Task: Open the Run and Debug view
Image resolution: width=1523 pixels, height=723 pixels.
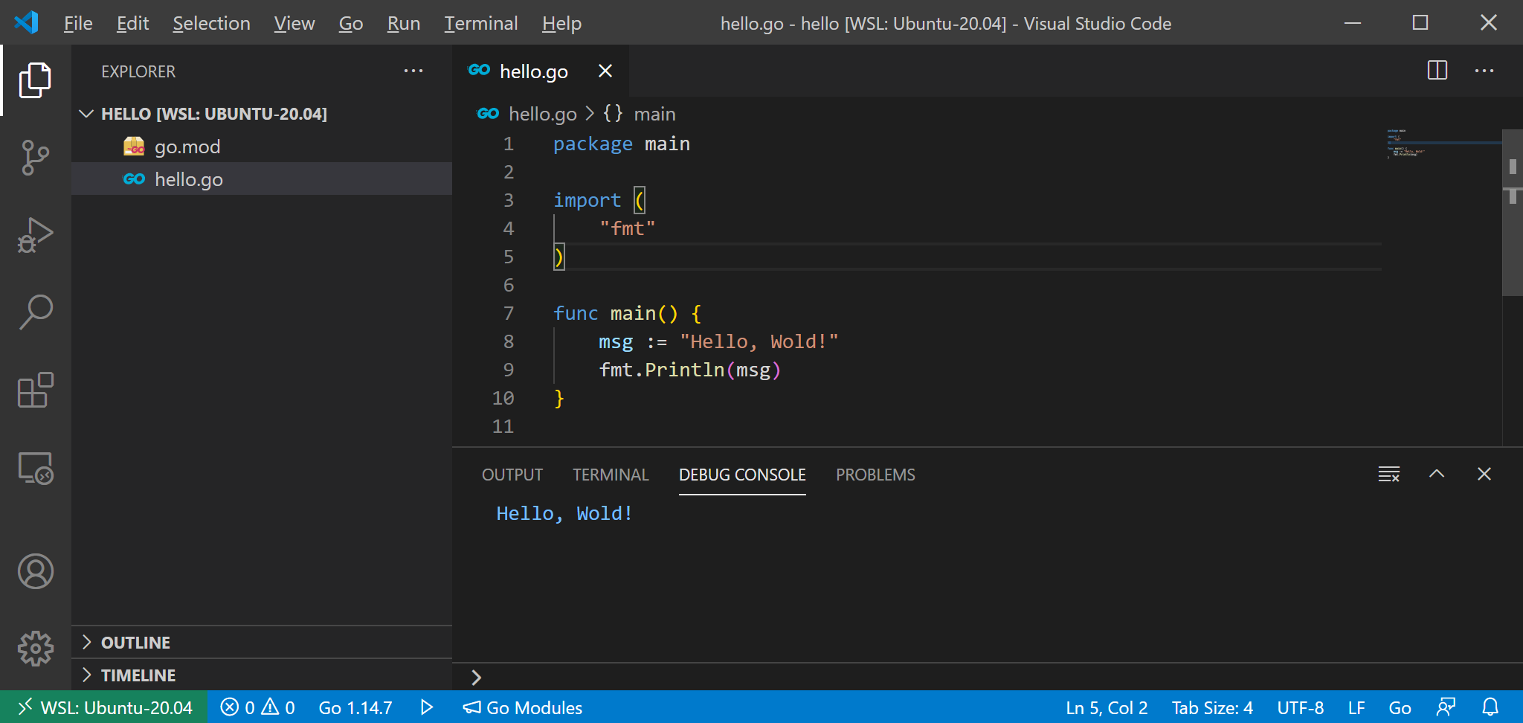Action: pos(35,234)
